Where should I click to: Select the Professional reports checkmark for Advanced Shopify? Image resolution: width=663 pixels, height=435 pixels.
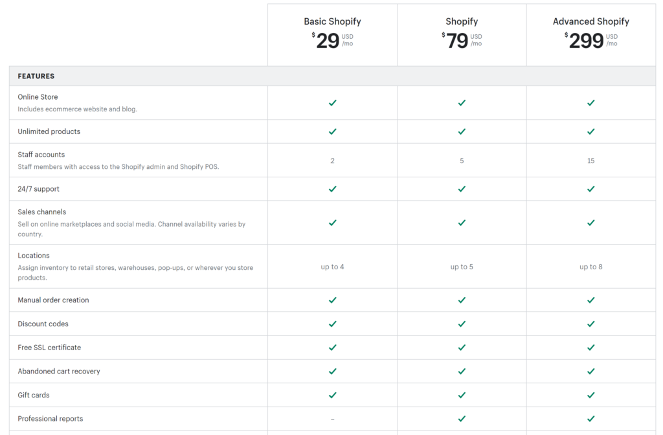click(x=590, y=419)
